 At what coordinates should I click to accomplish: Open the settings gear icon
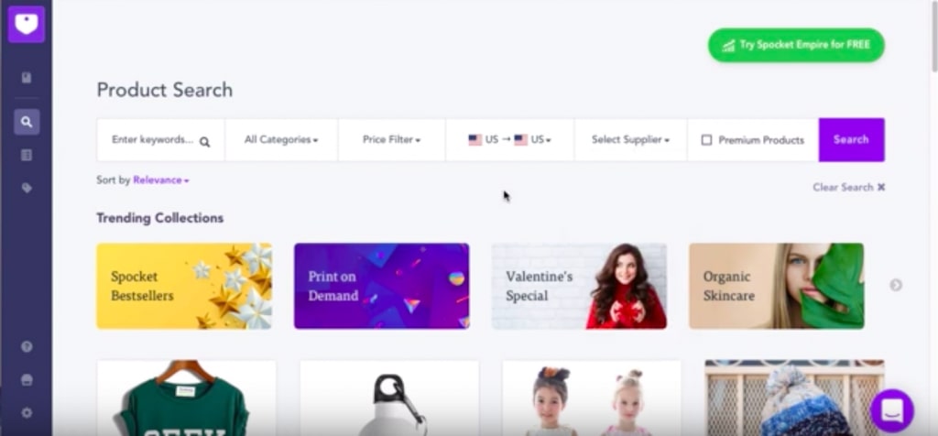pos(27,413)
